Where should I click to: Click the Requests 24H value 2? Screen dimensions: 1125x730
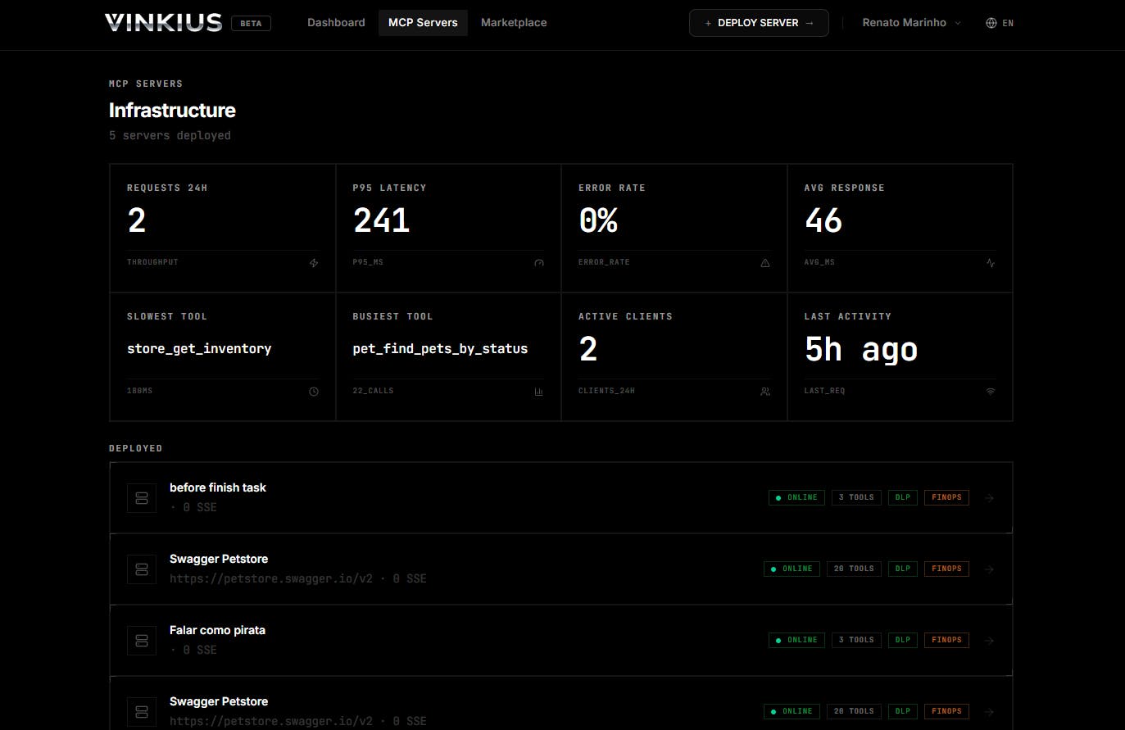[137, 220]
